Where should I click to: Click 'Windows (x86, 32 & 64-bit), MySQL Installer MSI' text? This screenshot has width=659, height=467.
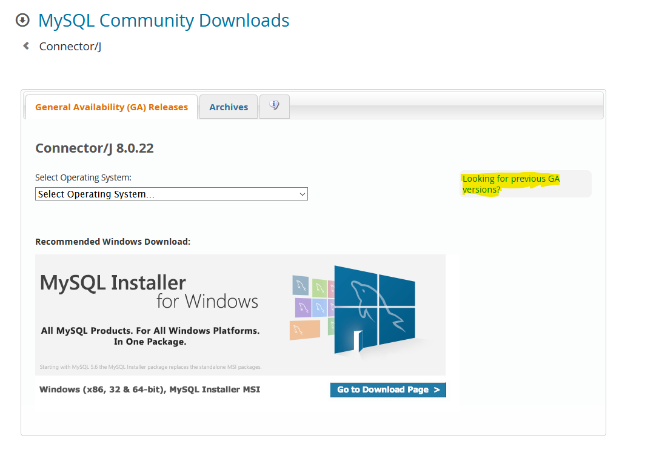click(150, 389)
